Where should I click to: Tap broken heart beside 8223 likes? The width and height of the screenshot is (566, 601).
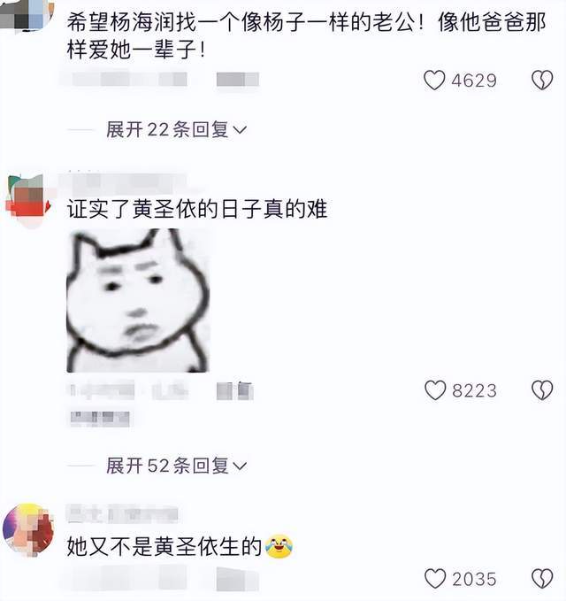542,390
